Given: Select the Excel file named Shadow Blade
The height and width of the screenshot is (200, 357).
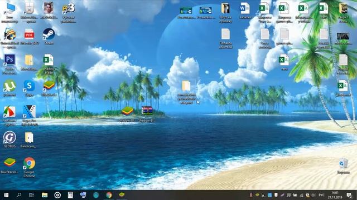Looking at the screenshot, I should pos(49,61).
